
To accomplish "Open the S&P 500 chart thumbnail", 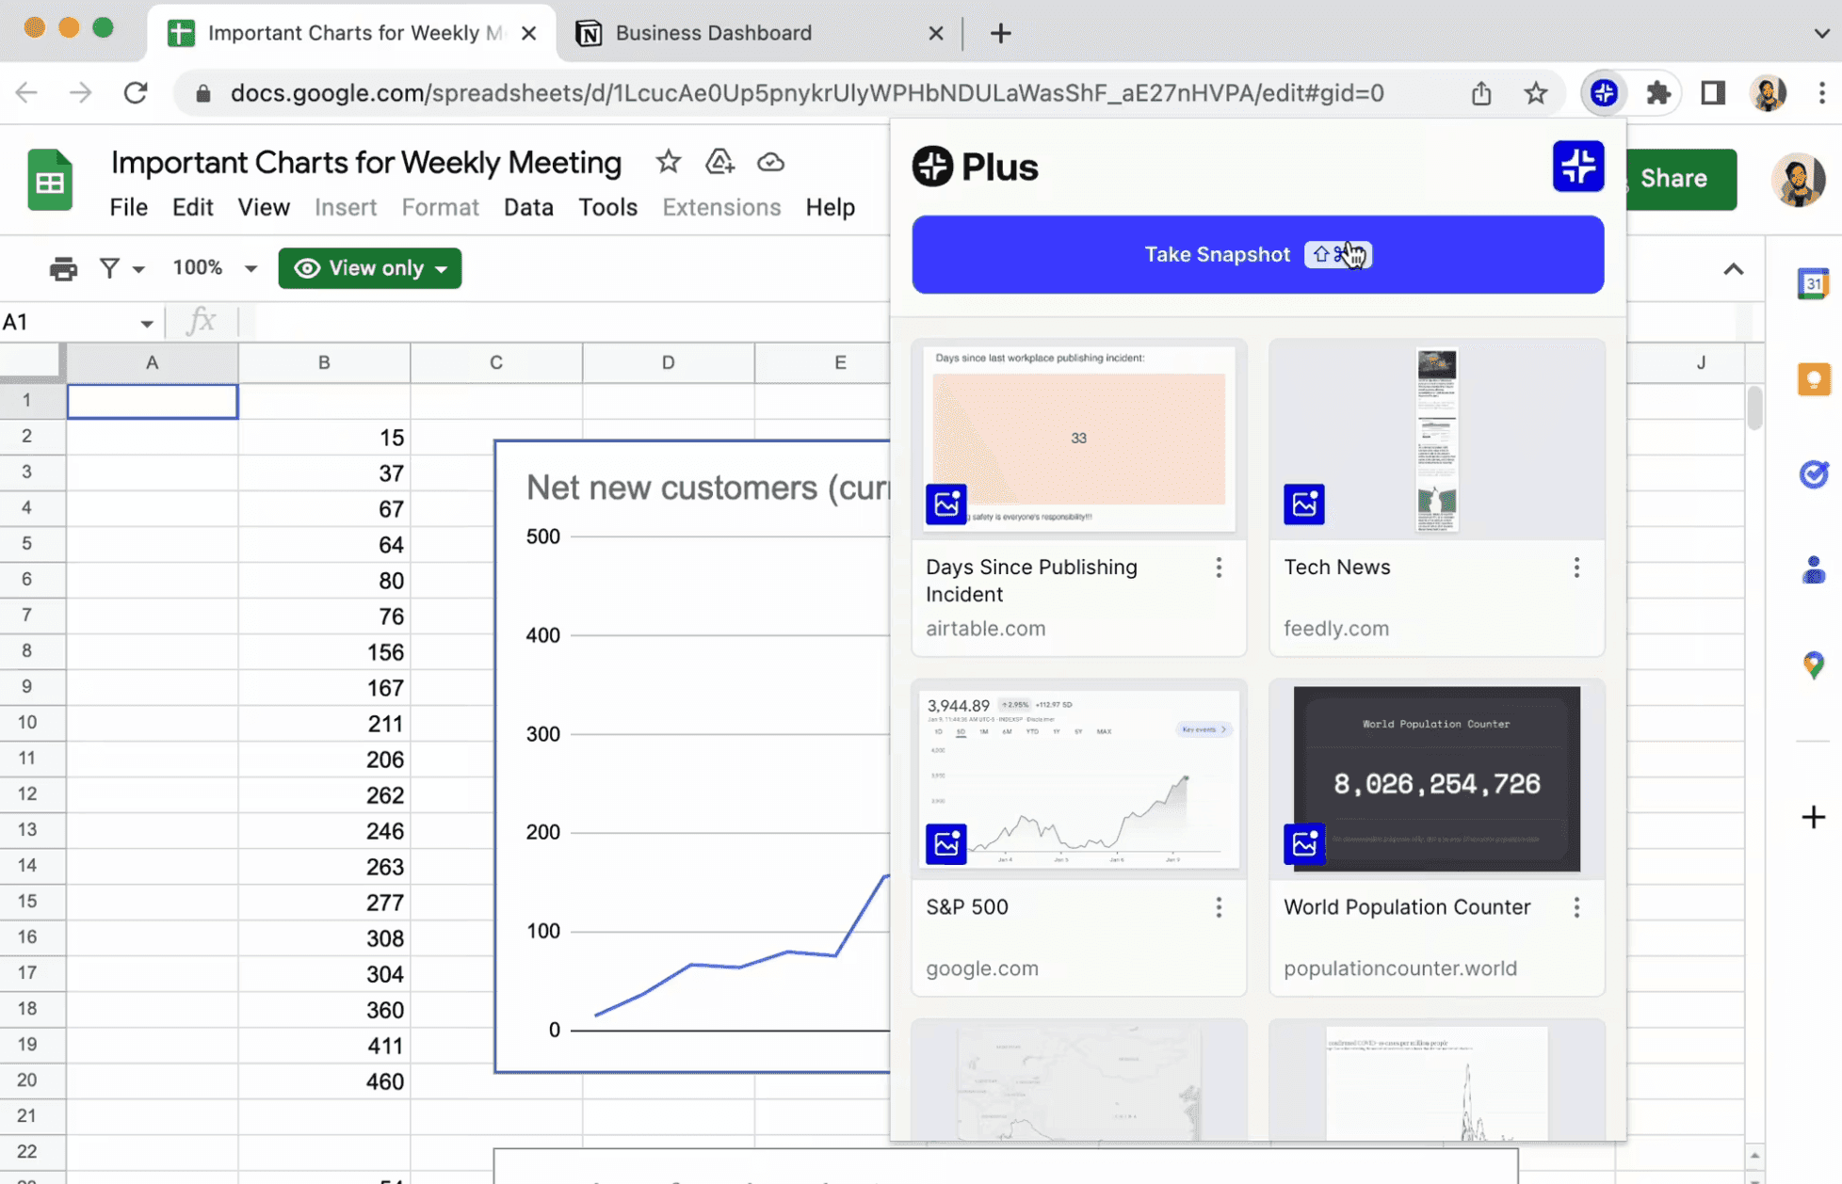I will point(1078,778).
